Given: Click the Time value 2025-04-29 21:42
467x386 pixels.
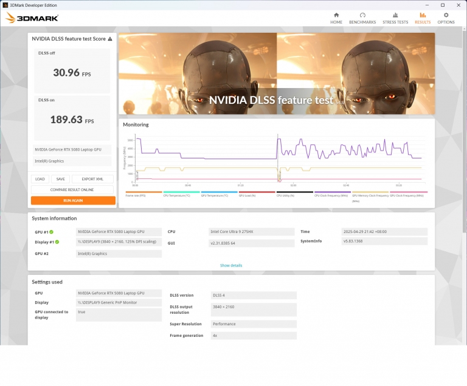Looking at the screenshot, I should [384, 232].
